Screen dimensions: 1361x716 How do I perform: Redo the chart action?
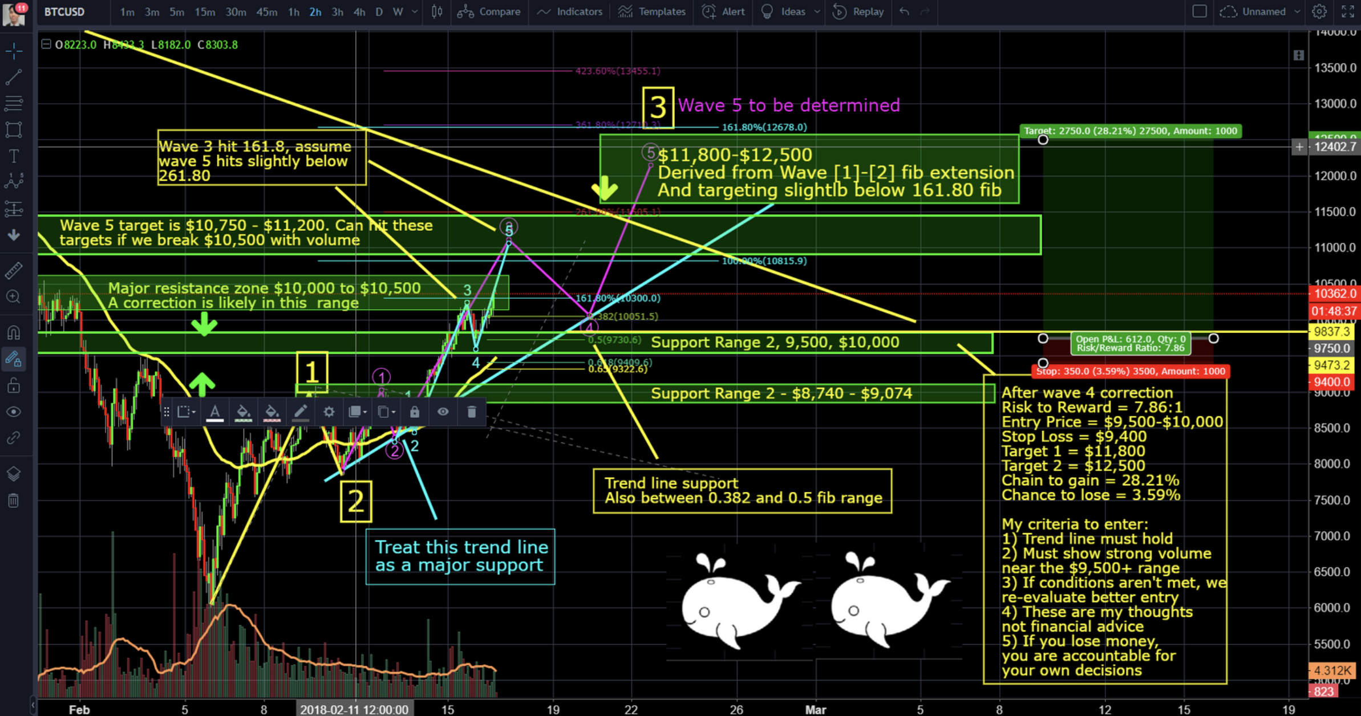[925, 11]
